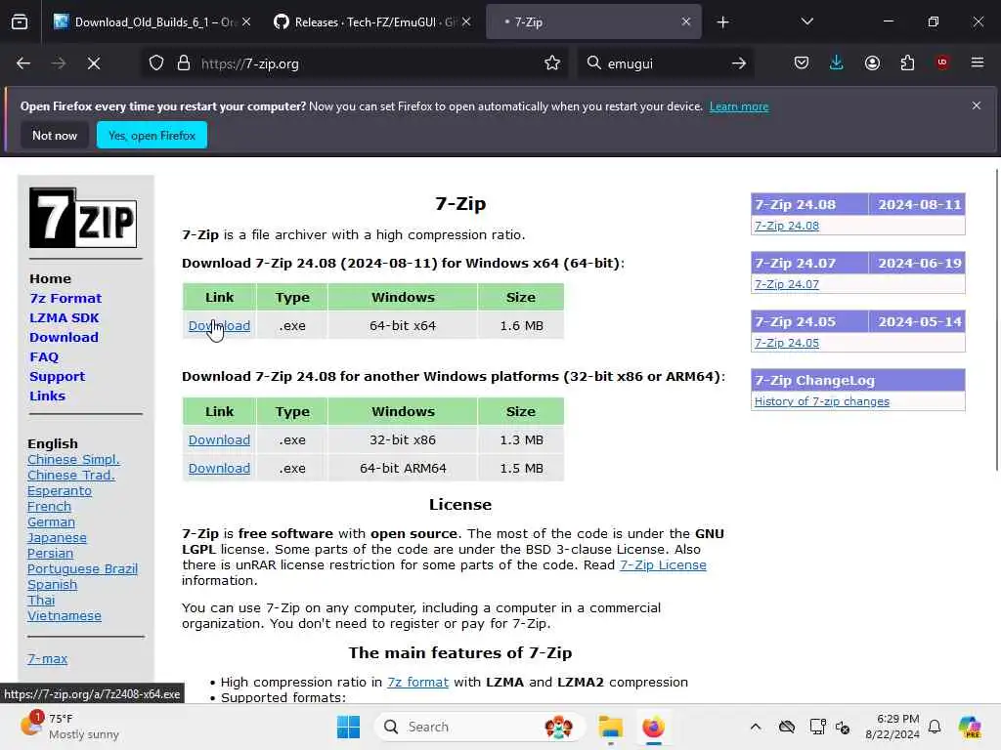Open 7-Zip 24.07 news link
1001x750 pixels.
coord(787,284)
